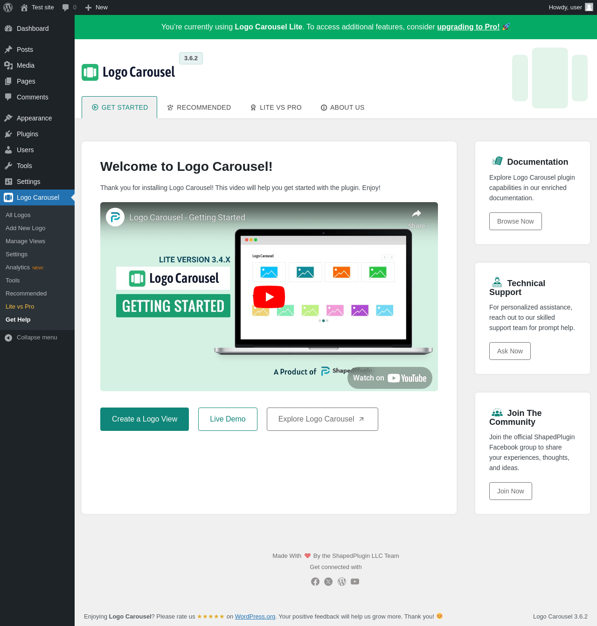Click the Users person icon
The image size is (597, 626).
pos(8,150)
